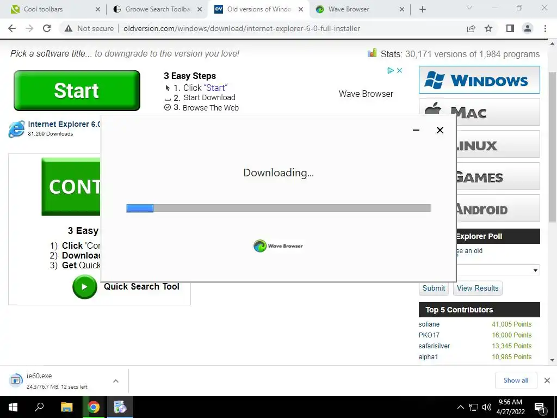Click the stats bar chart icon
The height and width of the screenshot is (418, 557).
click(372, 53)
